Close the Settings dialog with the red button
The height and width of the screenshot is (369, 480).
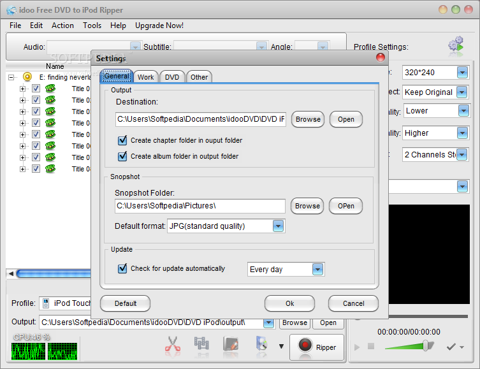click(380, 57)
